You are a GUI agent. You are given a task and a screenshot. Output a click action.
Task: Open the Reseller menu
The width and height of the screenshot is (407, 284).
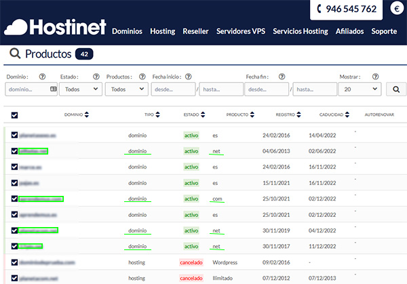click(x=196, y=31)
